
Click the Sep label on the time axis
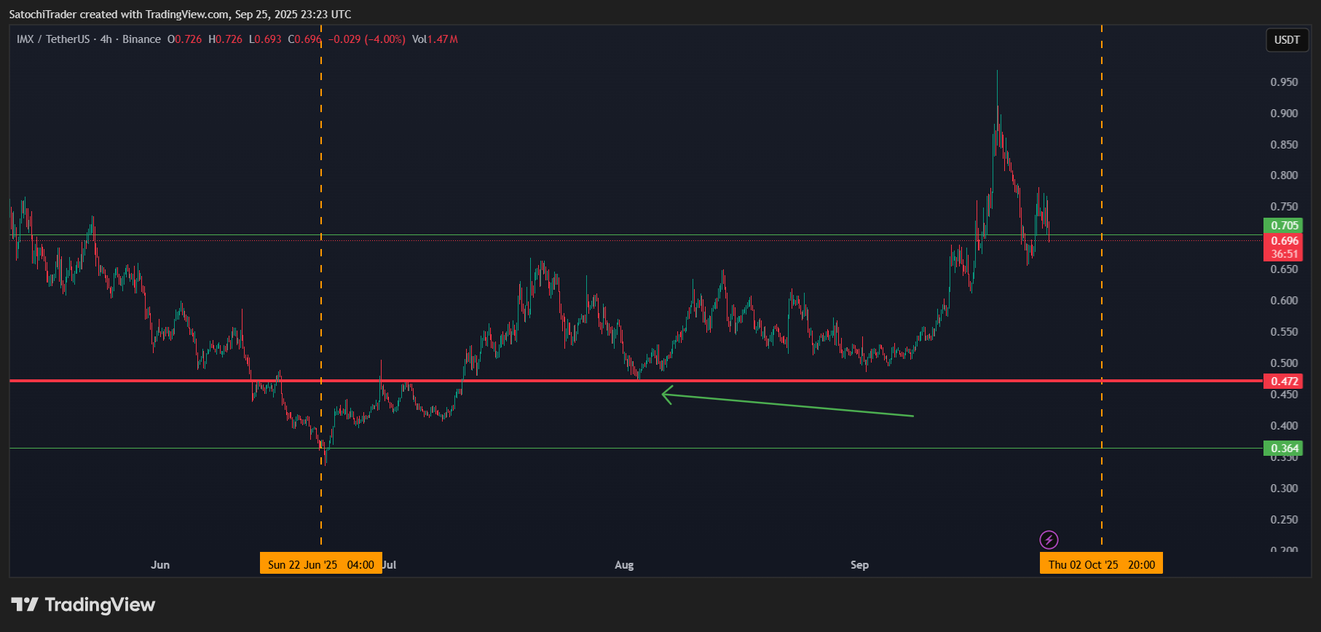pos(859,565)
